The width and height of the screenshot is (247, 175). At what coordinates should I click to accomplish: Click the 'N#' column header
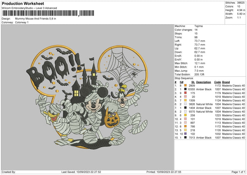click(182, 82)
